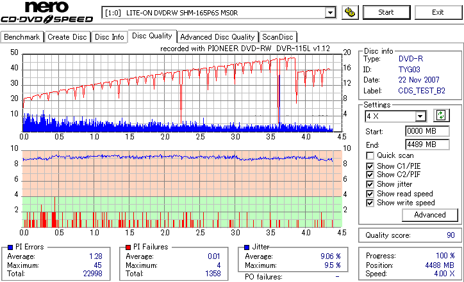Click the disc ID TYG03
This screenshot has width=464, height=282.
pos(410,70)
